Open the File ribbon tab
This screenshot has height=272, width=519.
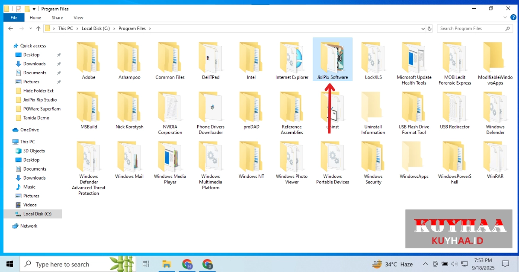click(x=14, y=18)
